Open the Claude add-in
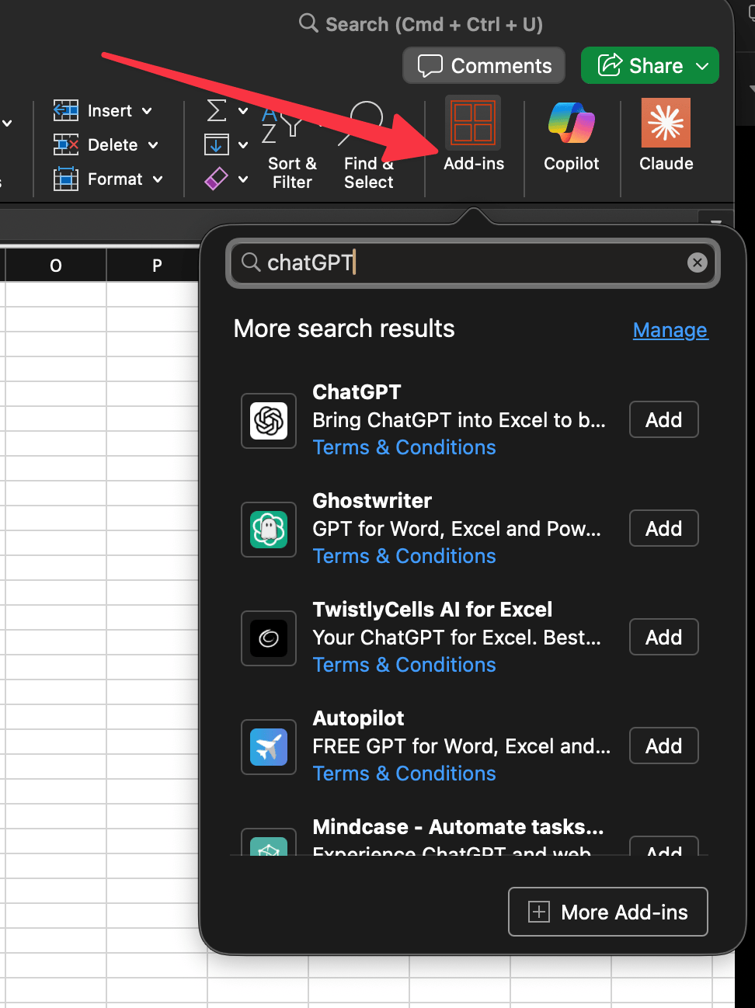This screenshot has height=1008, width=755. click(666, 134)
